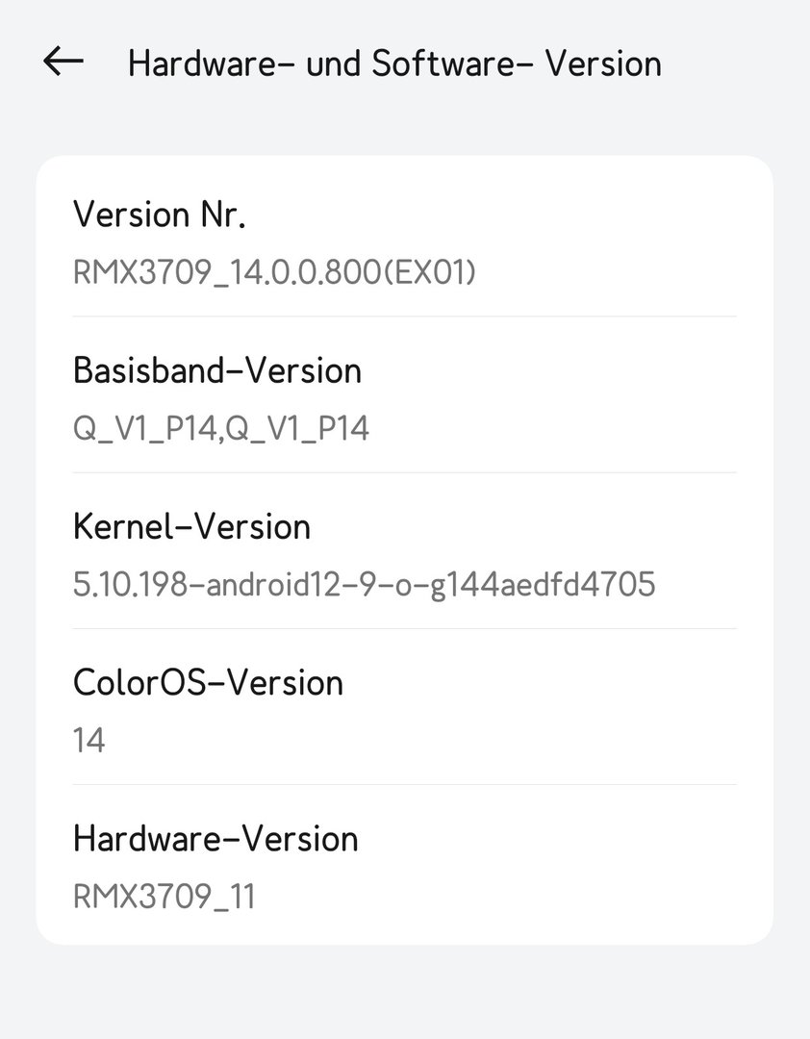This screenshot has width=810, height=1039.
Task: Click the page title "Hardware- und Software- Version"
Action: pos(394,63)
